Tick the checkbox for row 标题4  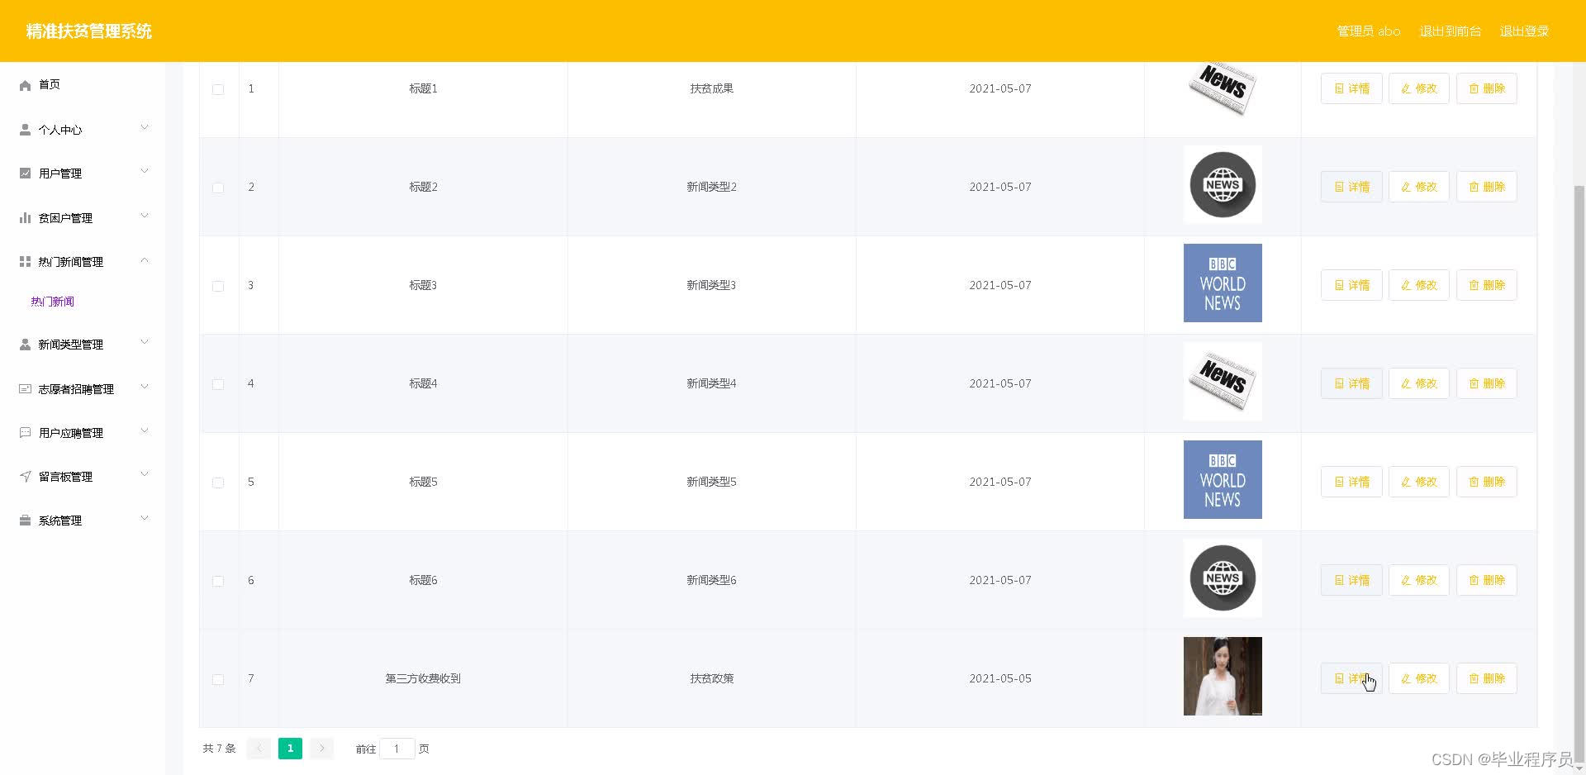click(x=218, y=384)
